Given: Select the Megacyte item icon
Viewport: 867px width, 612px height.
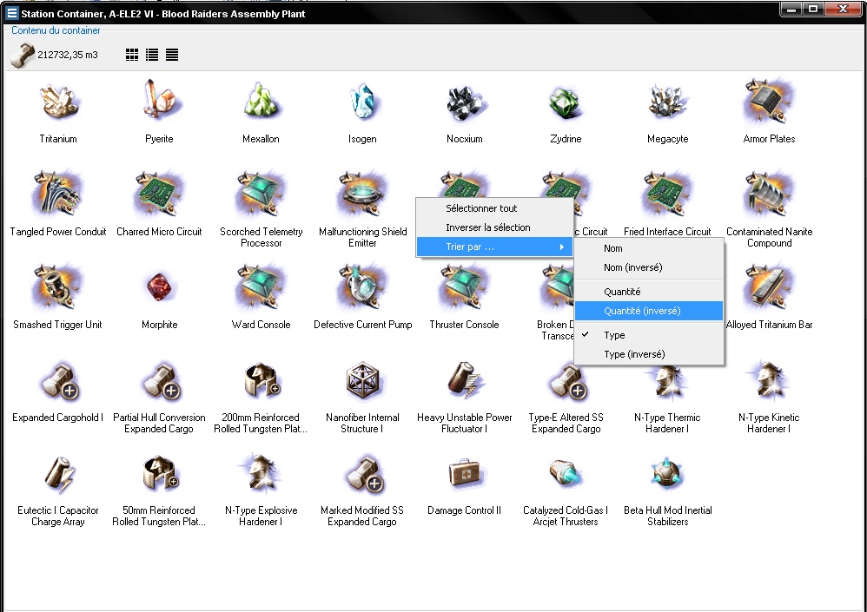Looking at the screenshot, I should (667, 102).
